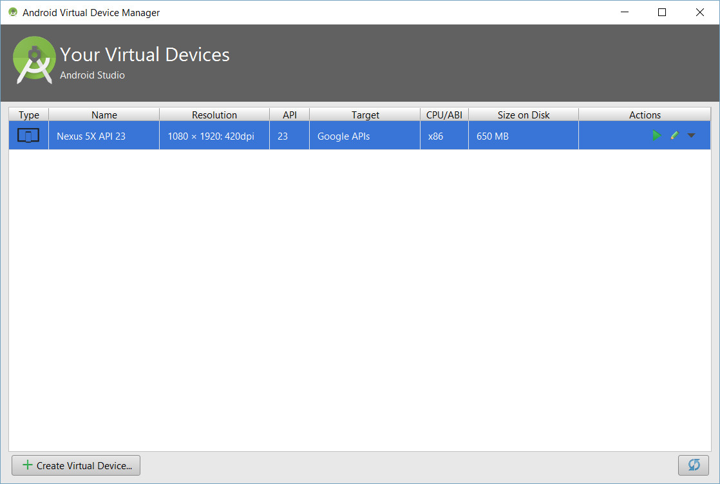Click the Android Studio logo in header
This screenshot has width=720, height=484.
[x=34, y=60]
